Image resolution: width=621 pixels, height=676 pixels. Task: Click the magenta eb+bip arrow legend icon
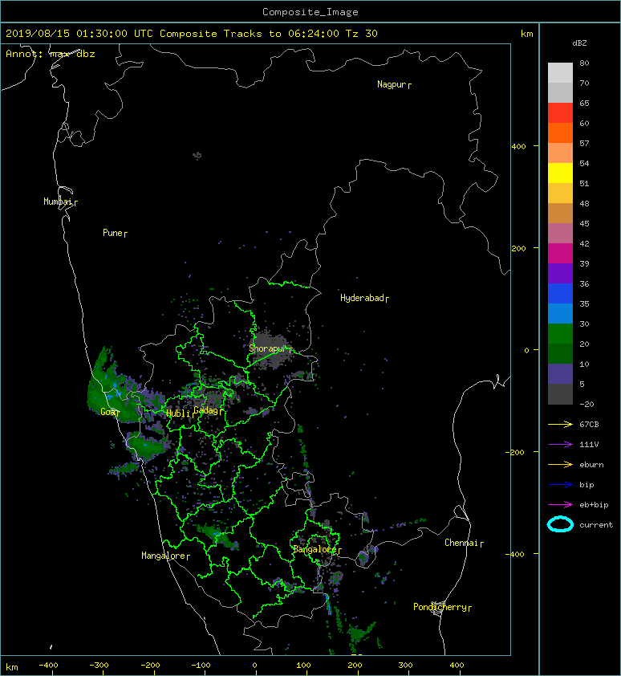tap(560, 505)
